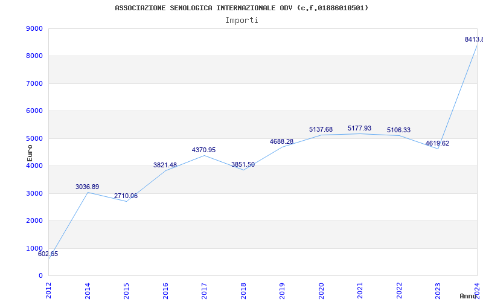
Task: Click the 602.65 data label
Action: (48, 254)
